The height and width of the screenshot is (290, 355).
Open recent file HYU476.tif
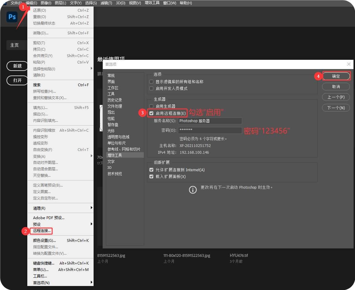click(239, 255)
